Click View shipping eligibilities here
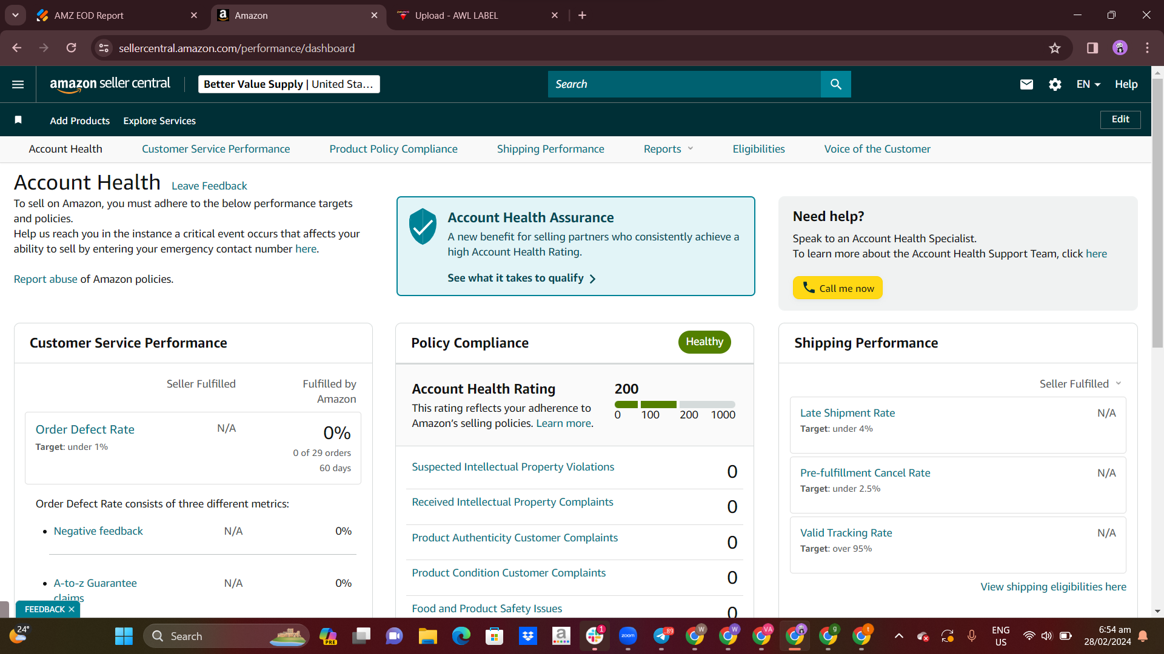1164x654 pixels. click(1053, 587)
